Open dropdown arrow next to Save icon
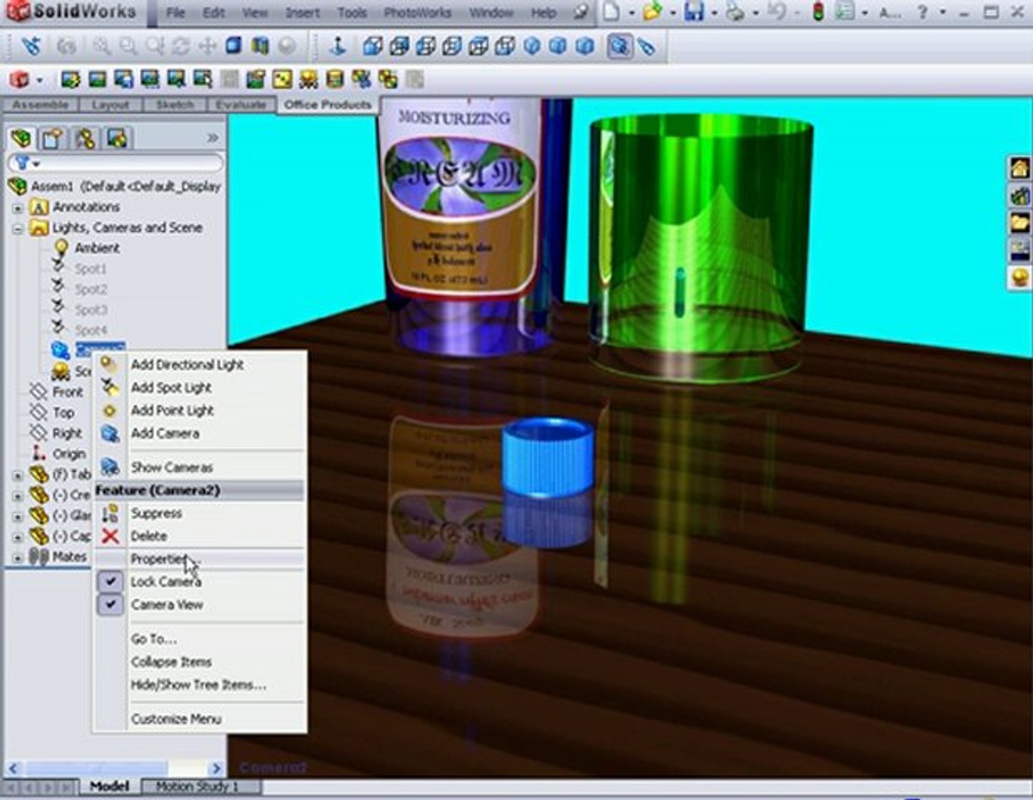1033x800 pixels. [714, 13]
